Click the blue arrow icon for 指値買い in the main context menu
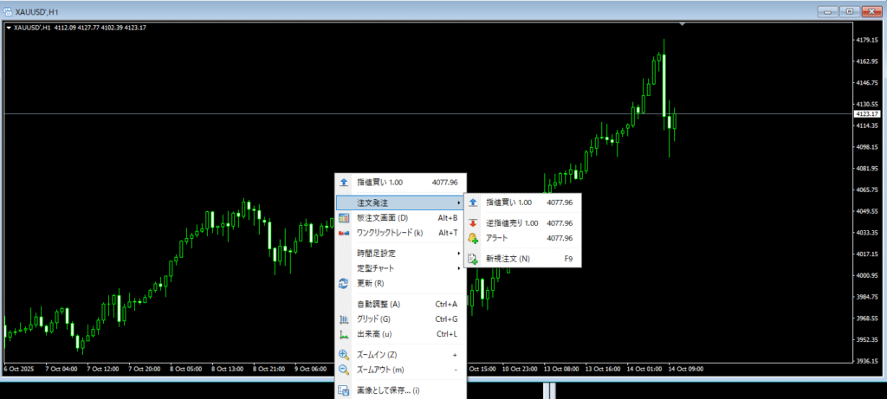The width and height of the screenshot is (887, 399). (x=344, y=183)
